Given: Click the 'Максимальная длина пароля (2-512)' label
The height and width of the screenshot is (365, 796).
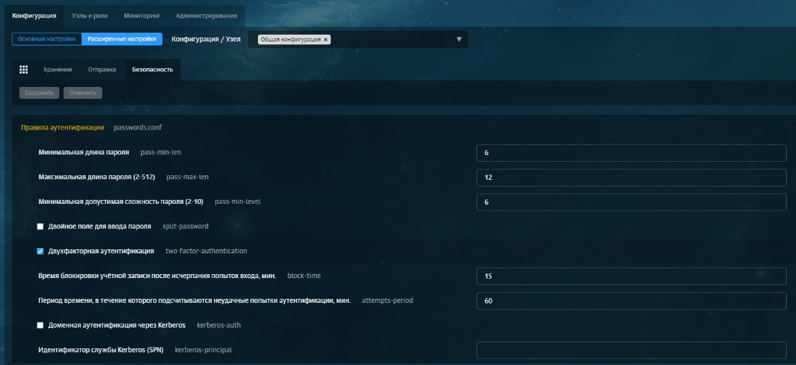Looking at the screenshot, I should point(96,177).
